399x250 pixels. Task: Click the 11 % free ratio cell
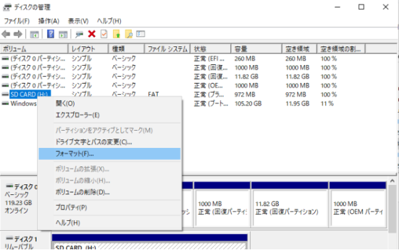pos(327,103)
